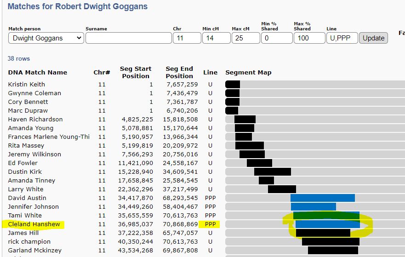Select Jennifer Johnson in the match list
The image size is (405, 257).
(x=34, y=207)
